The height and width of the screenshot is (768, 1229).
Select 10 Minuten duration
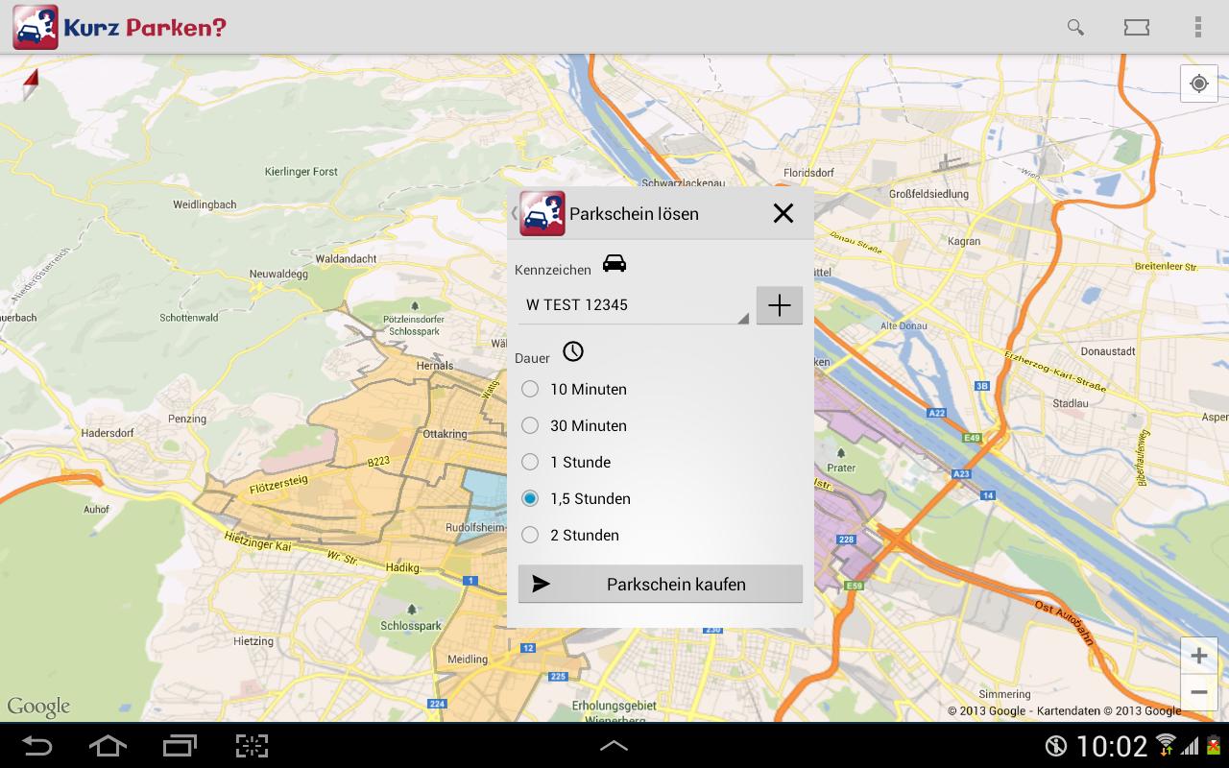[x=574, y=389]
